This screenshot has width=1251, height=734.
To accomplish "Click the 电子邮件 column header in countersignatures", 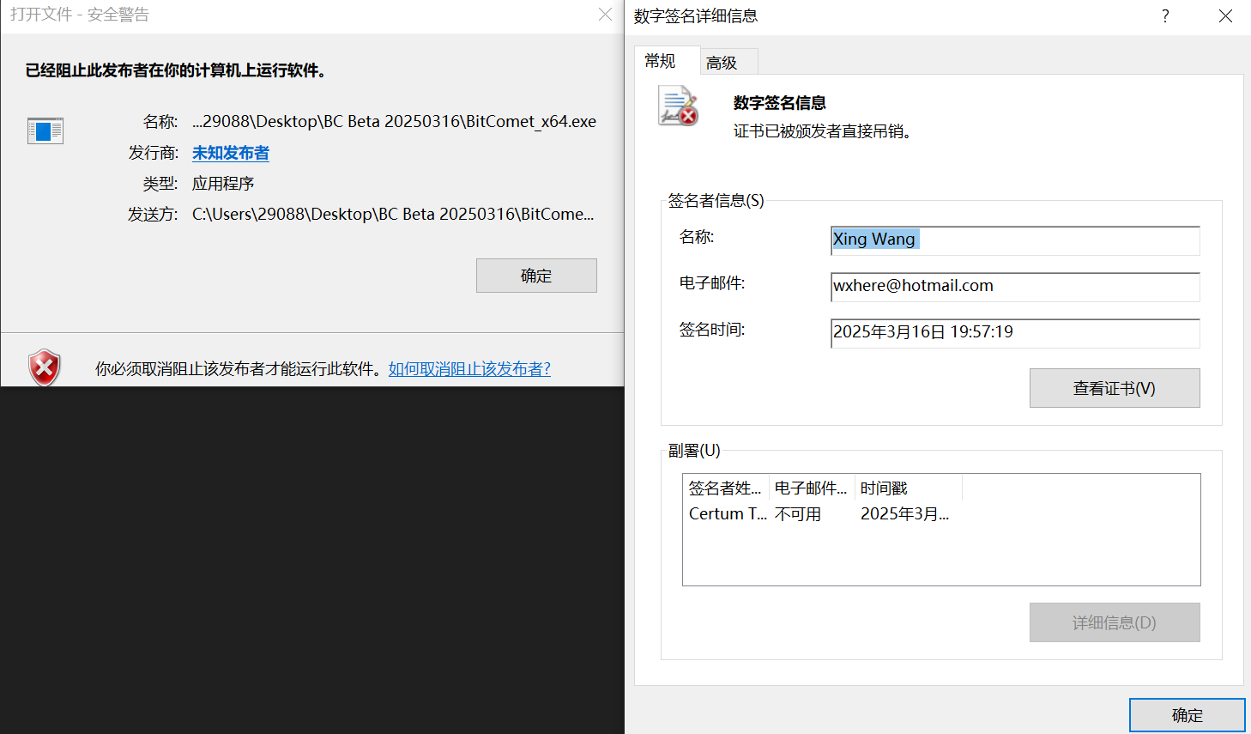I will tap(812, 488).
